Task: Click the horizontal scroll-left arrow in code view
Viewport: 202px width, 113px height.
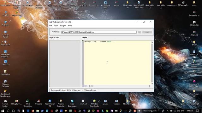Action: pyautogui.click(x=90, y=86)
